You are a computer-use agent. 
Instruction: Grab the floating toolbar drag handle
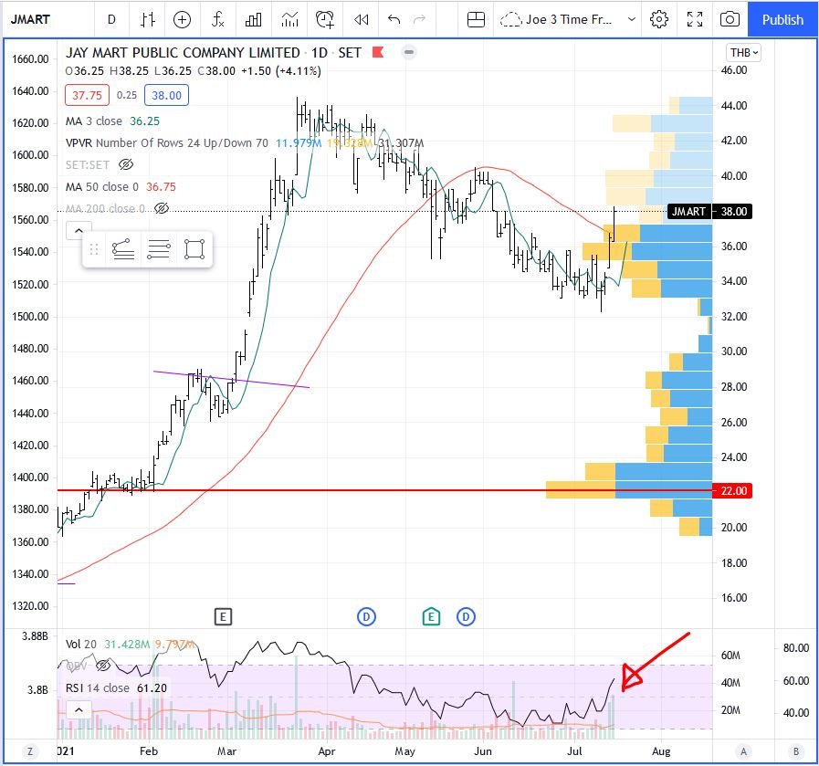(94, 249)
